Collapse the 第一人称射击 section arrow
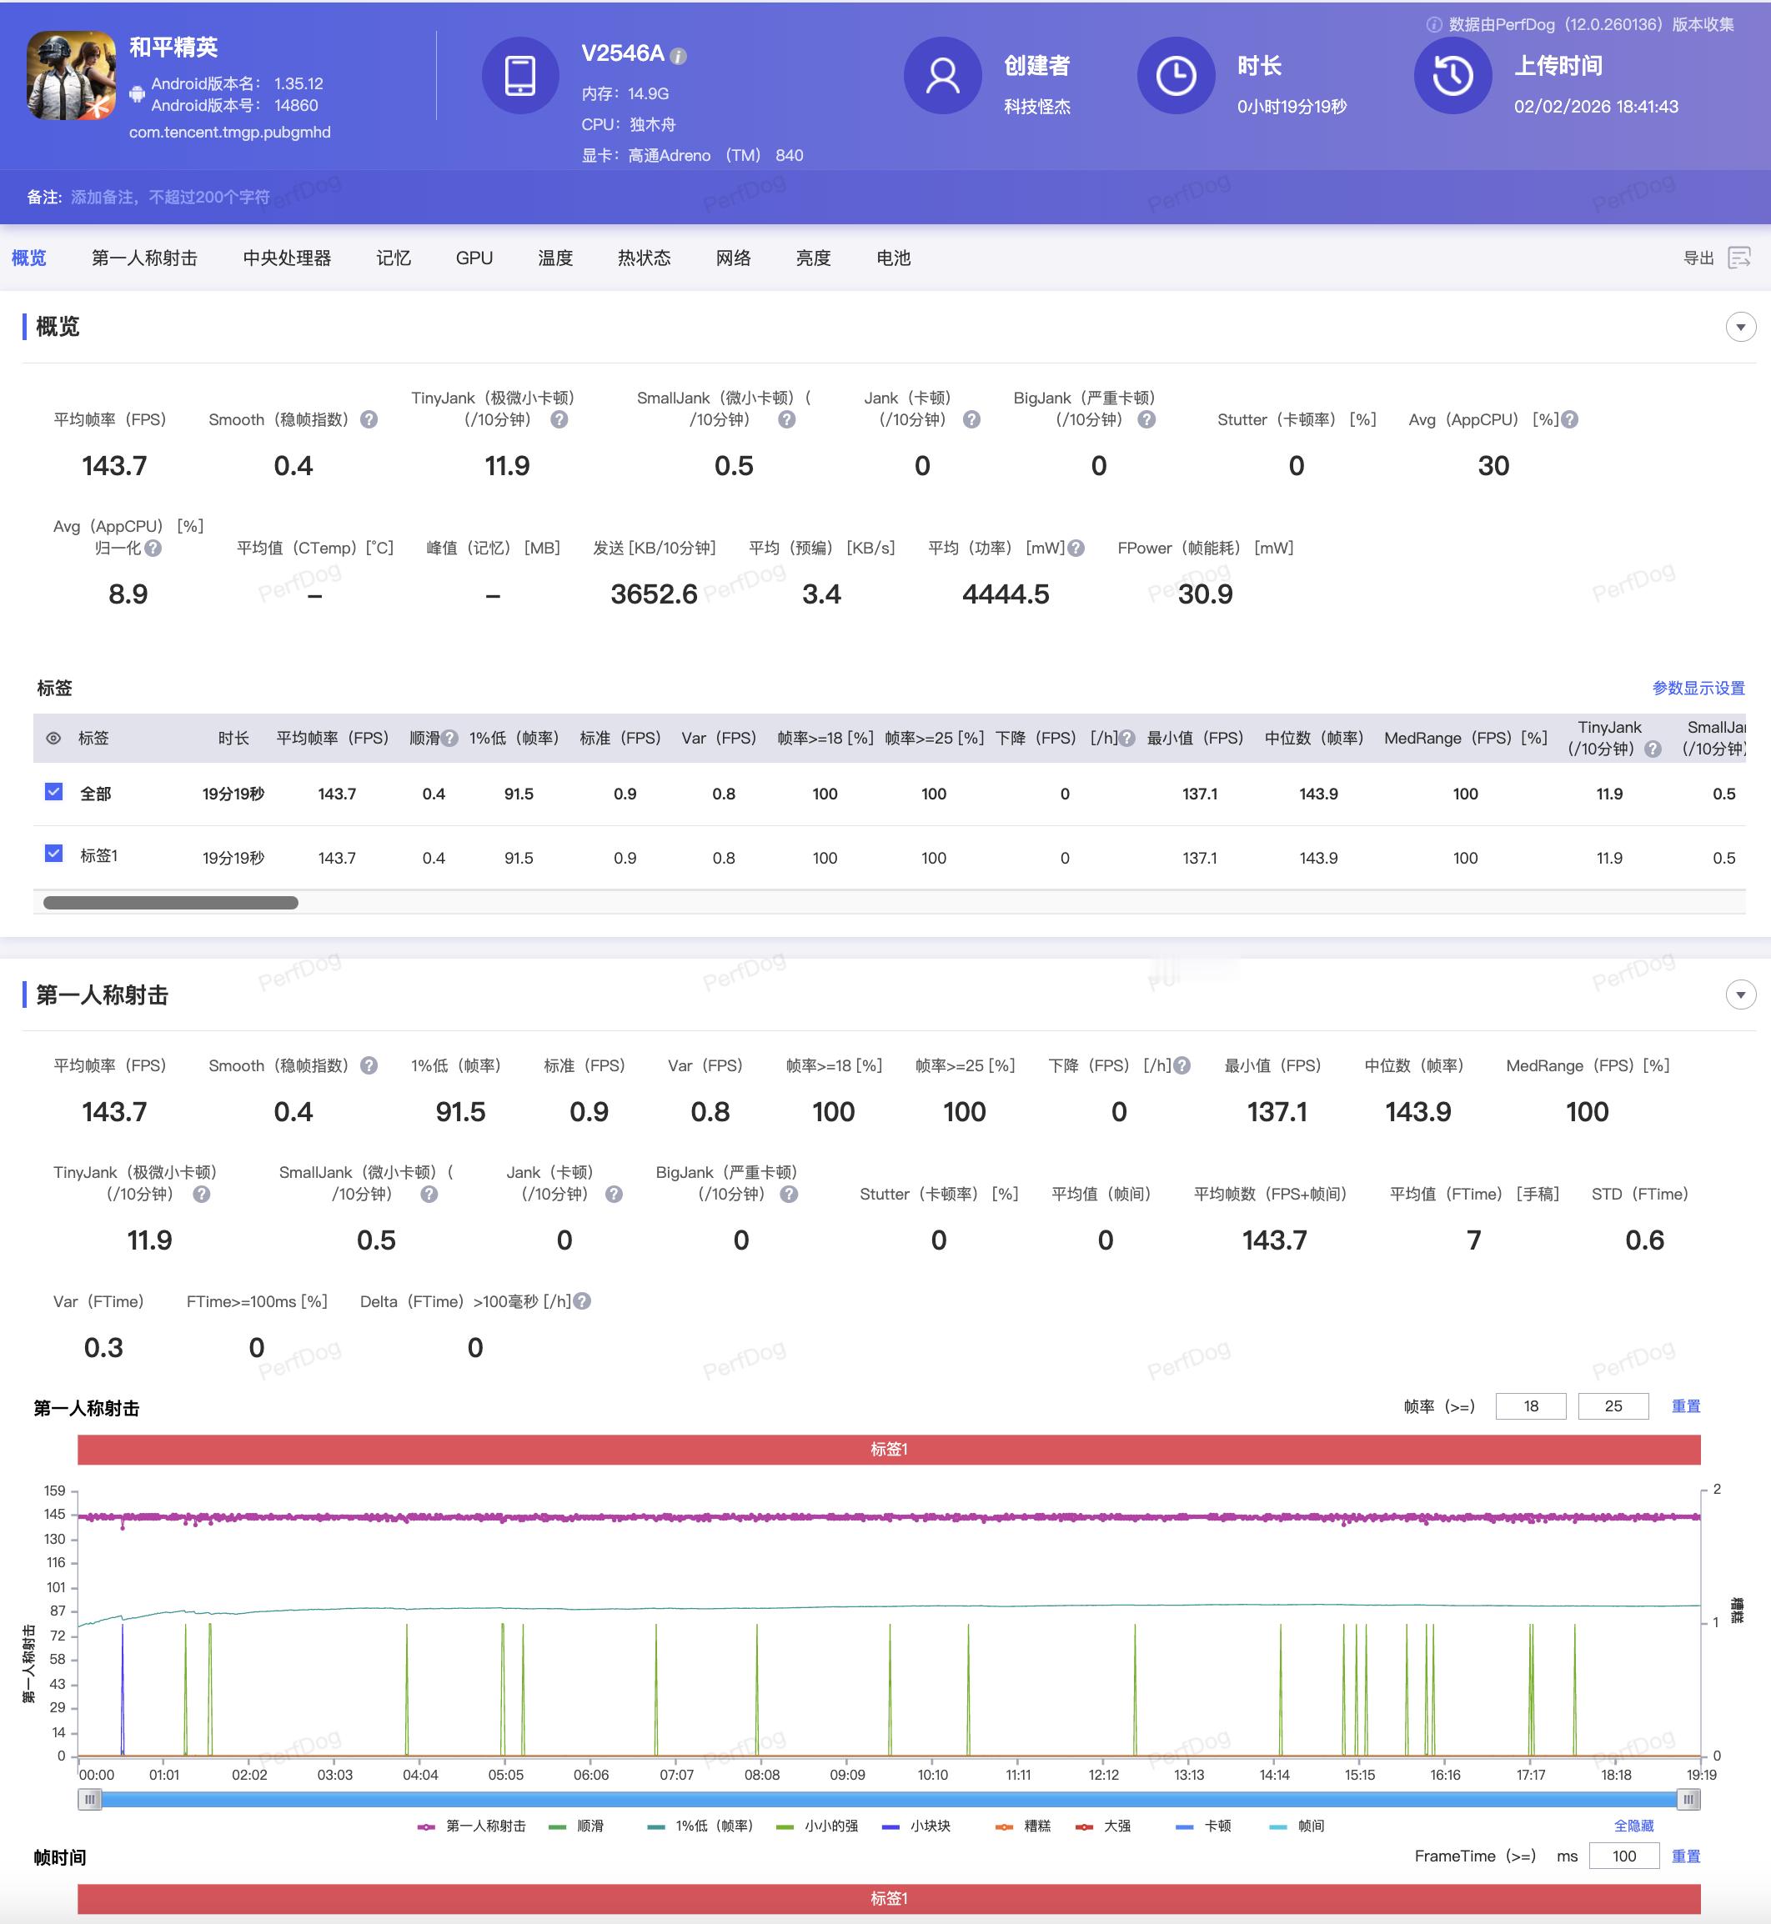This screenshot has width=1771, height=1924. click(x=1740, y=995)
